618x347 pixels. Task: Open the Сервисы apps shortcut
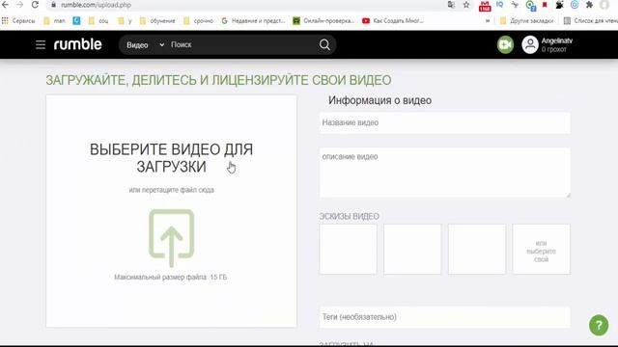point(18,21)
